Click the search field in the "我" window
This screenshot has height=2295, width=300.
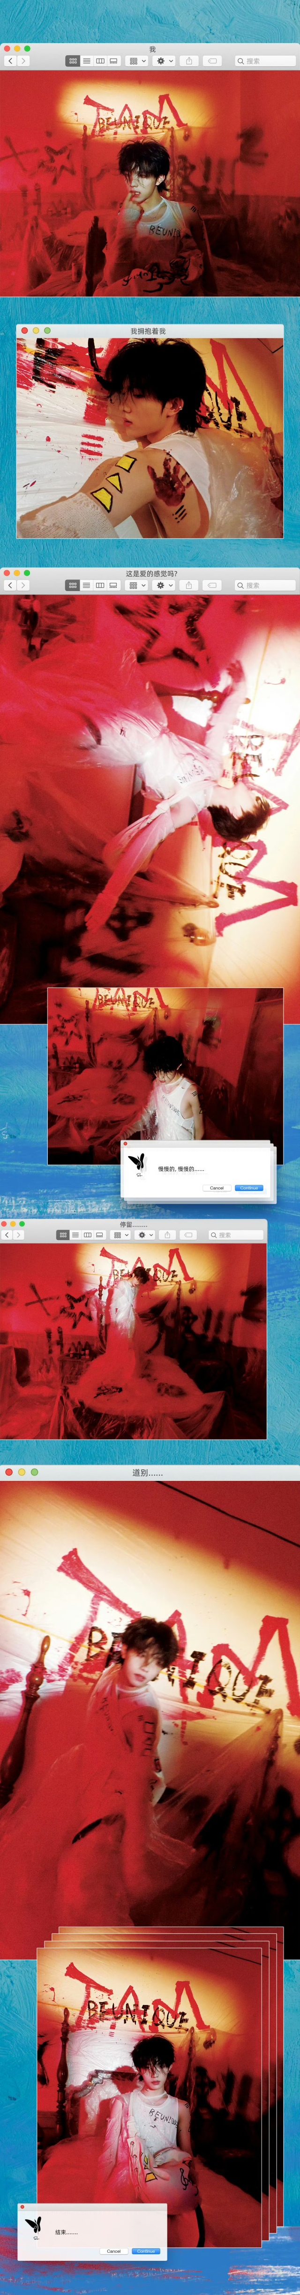tap(265, 61)
